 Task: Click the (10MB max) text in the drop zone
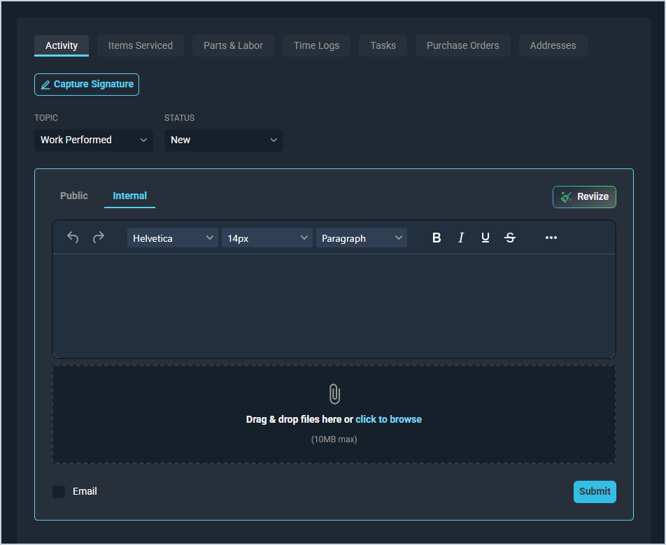click(334, 439)
